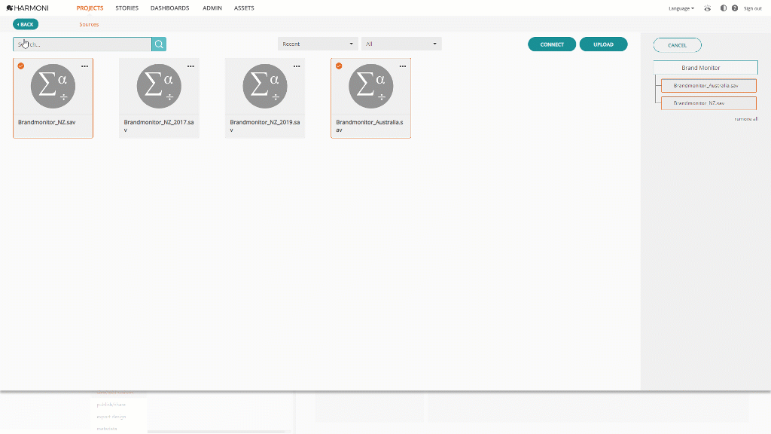The image size is (771, 434).
Task: Open the All filter dropdown
Action: (401, 44)
